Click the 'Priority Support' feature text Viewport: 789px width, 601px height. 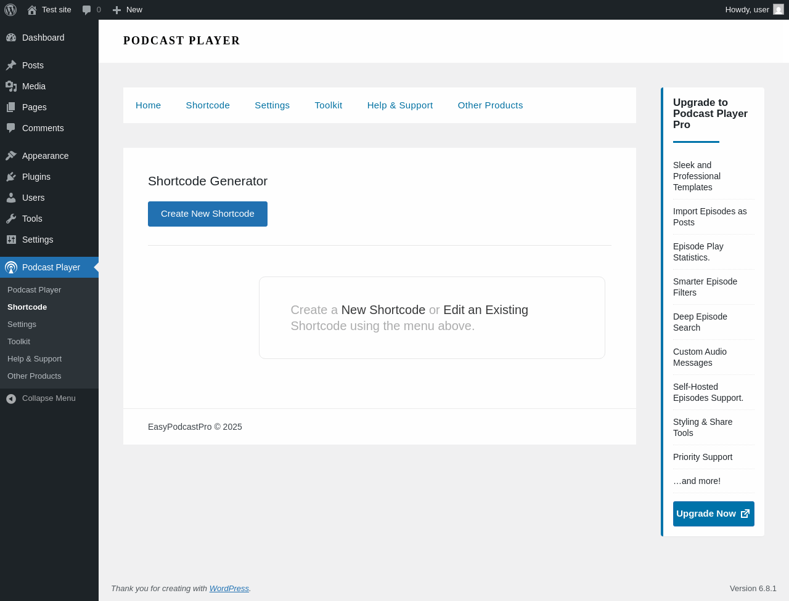point(703,457)
